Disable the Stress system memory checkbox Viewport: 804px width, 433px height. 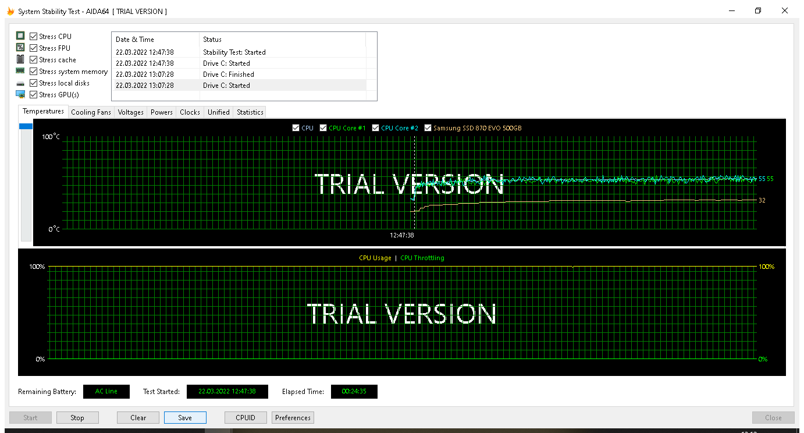(x=34, y=72)
